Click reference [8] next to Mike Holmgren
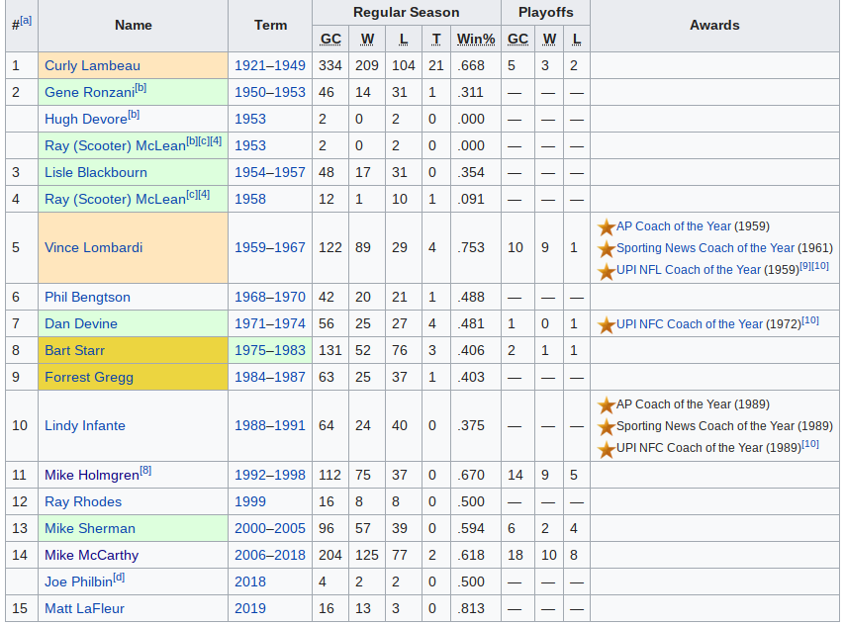Screen dimensions: 845x626 point(145,471)
